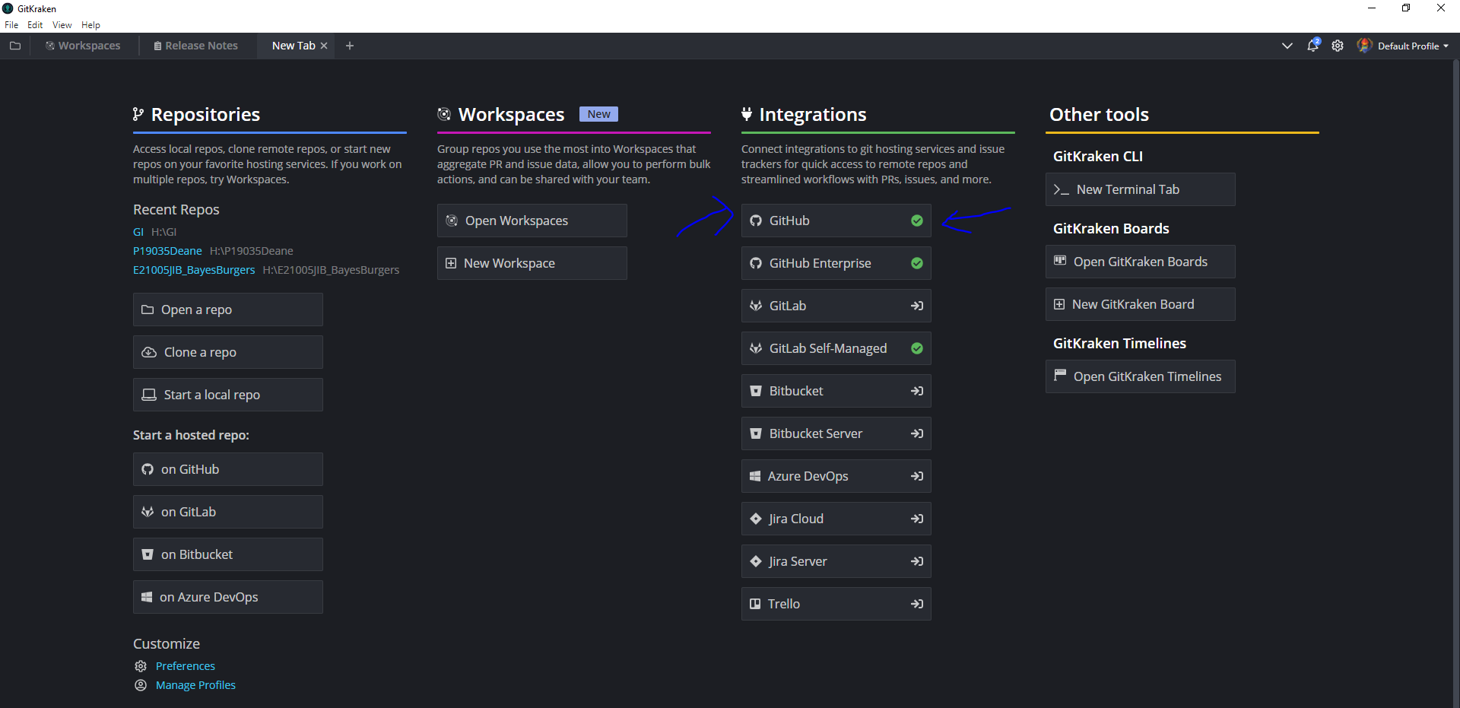Click the Bitbucket Server sign-in arrow icon

pyautogui.click(x=917, y=433)
